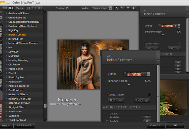Viewport: 189px width, 129px height.
Task: Open the Landscape category tab
Action: pyautogui.click(x=1, y=67)
